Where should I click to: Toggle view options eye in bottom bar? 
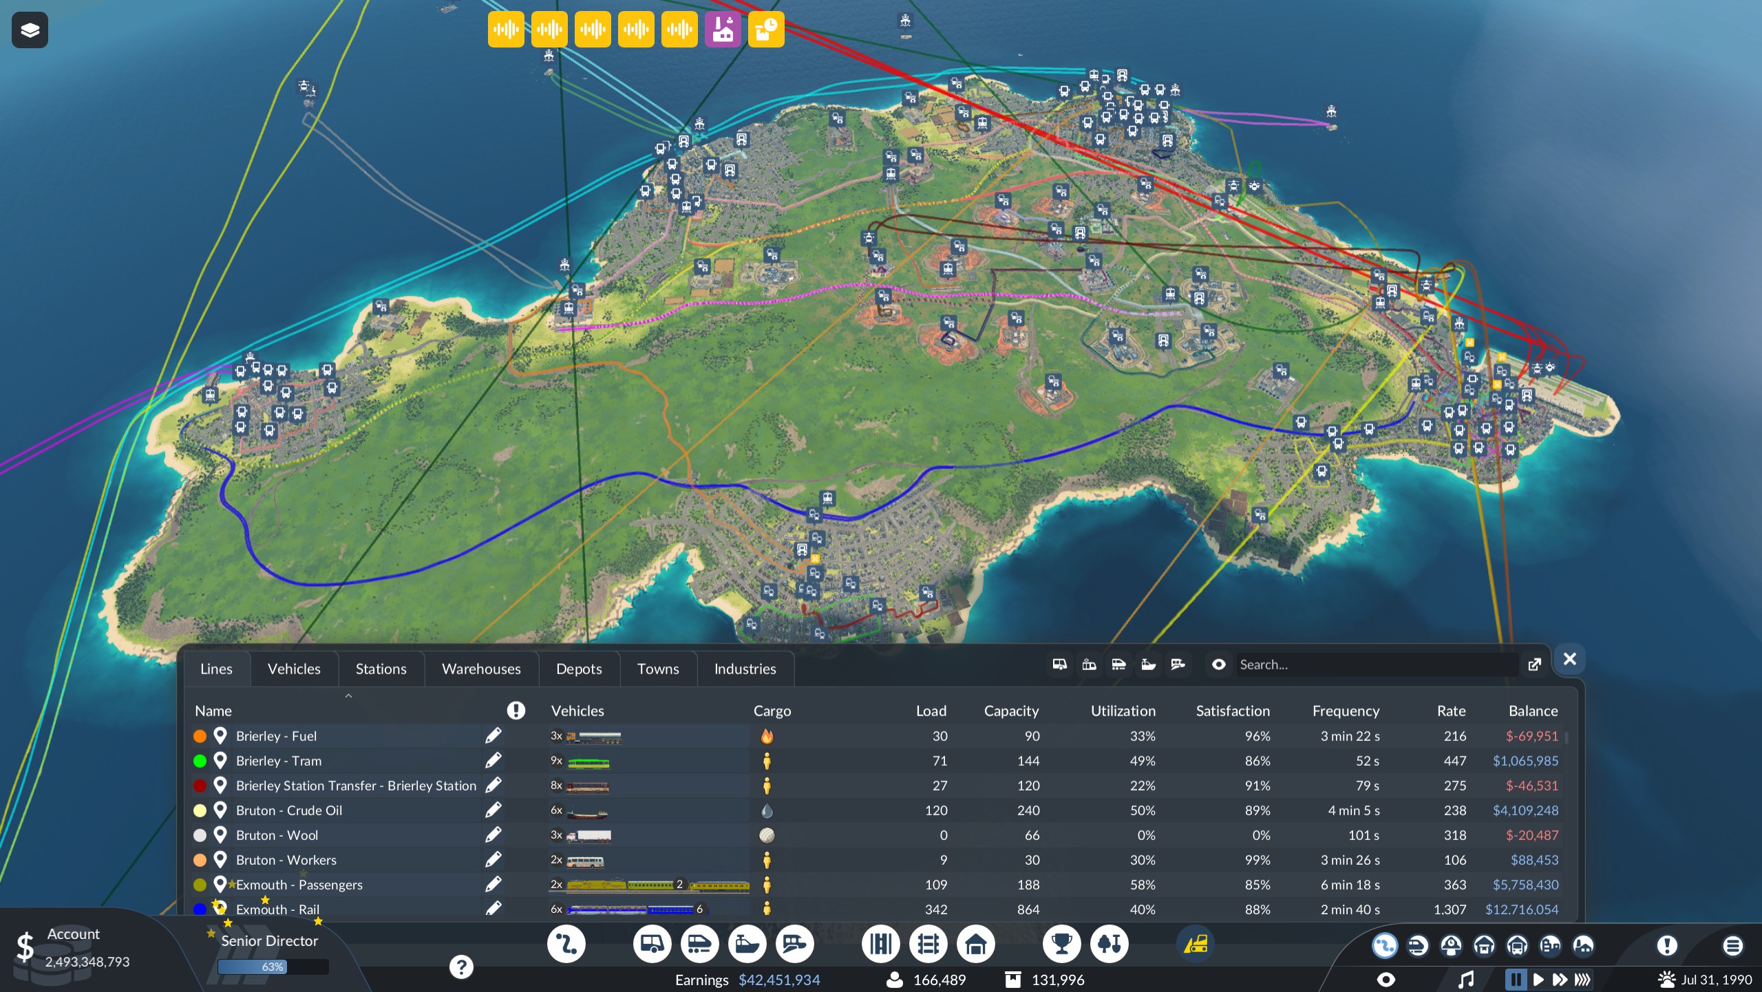coord(1386,979)
